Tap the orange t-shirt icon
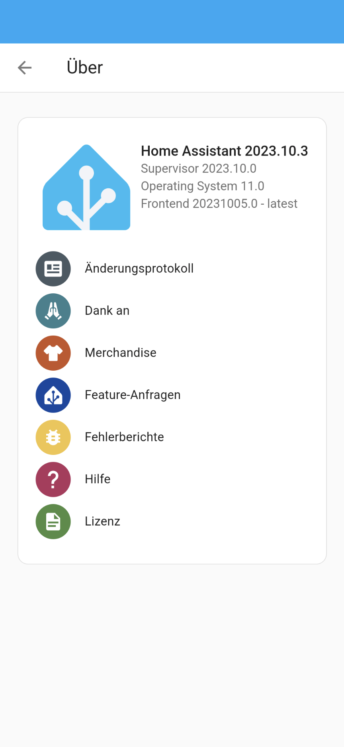Viewport: 344px width, 747px height. pos(53,353)
